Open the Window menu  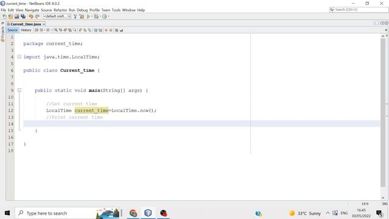tap(129, 10)
